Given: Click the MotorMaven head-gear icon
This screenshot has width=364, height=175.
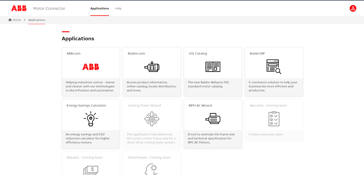Looking at the screenshot, I should coord(152,170).
